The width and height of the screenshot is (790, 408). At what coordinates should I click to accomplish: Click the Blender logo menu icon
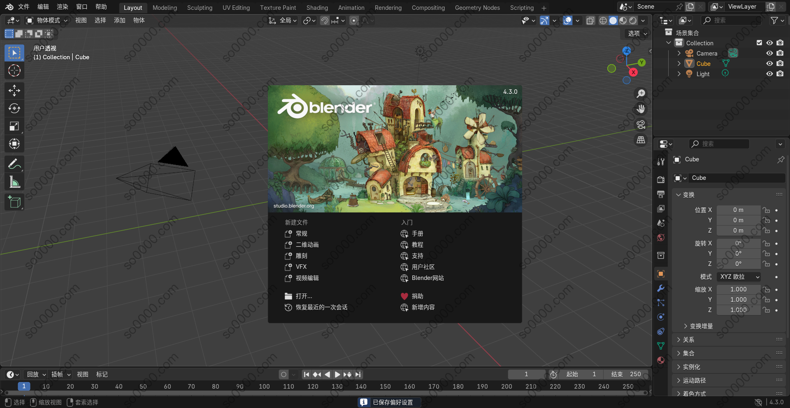tap(9, 7)
